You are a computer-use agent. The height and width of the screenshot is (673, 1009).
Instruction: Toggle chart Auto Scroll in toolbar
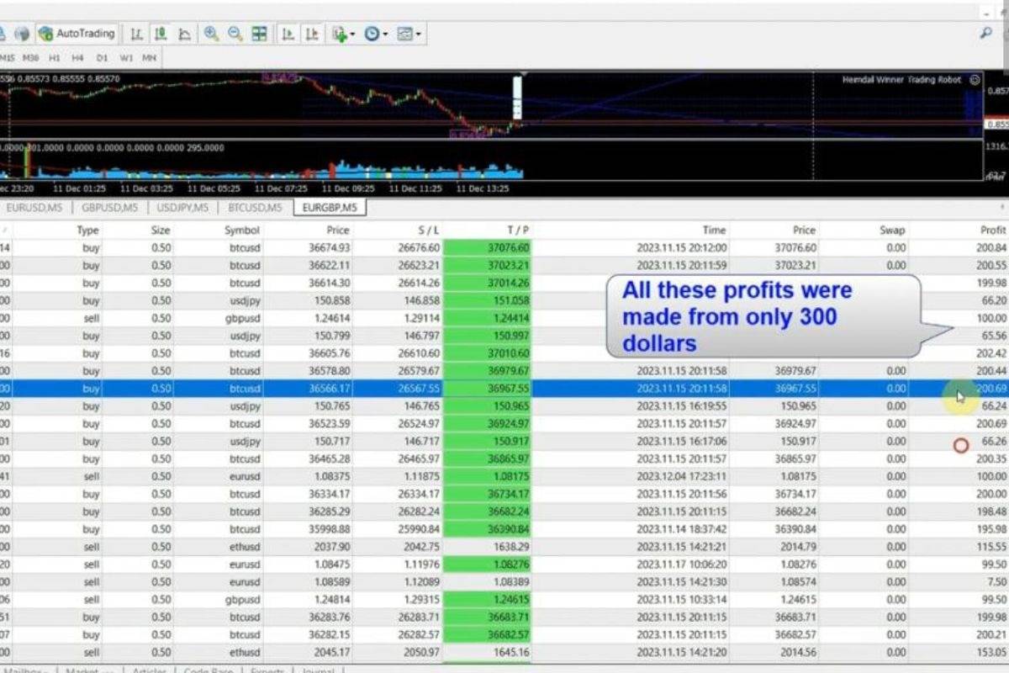tap(288, 34)
